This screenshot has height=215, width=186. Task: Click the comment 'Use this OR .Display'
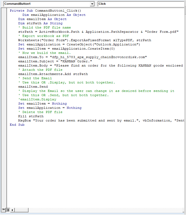coord(66,83)
